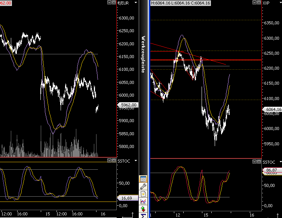This screenshot has width=282, height=218.
Task: Close the XXP chart pane
Action: coord(259,3)
